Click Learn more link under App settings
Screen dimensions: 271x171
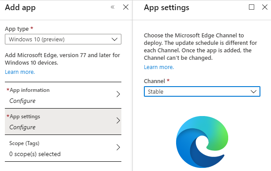coord(159,67)
